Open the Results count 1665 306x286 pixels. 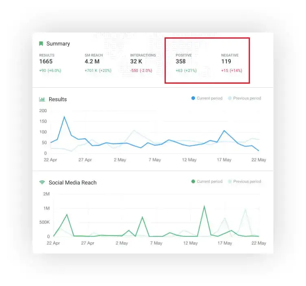point(46,62)
